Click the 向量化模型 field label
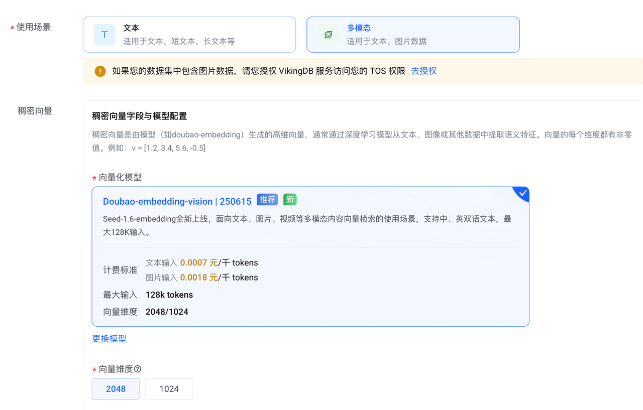This screenshot has height=410, width=643. point(120,177)
